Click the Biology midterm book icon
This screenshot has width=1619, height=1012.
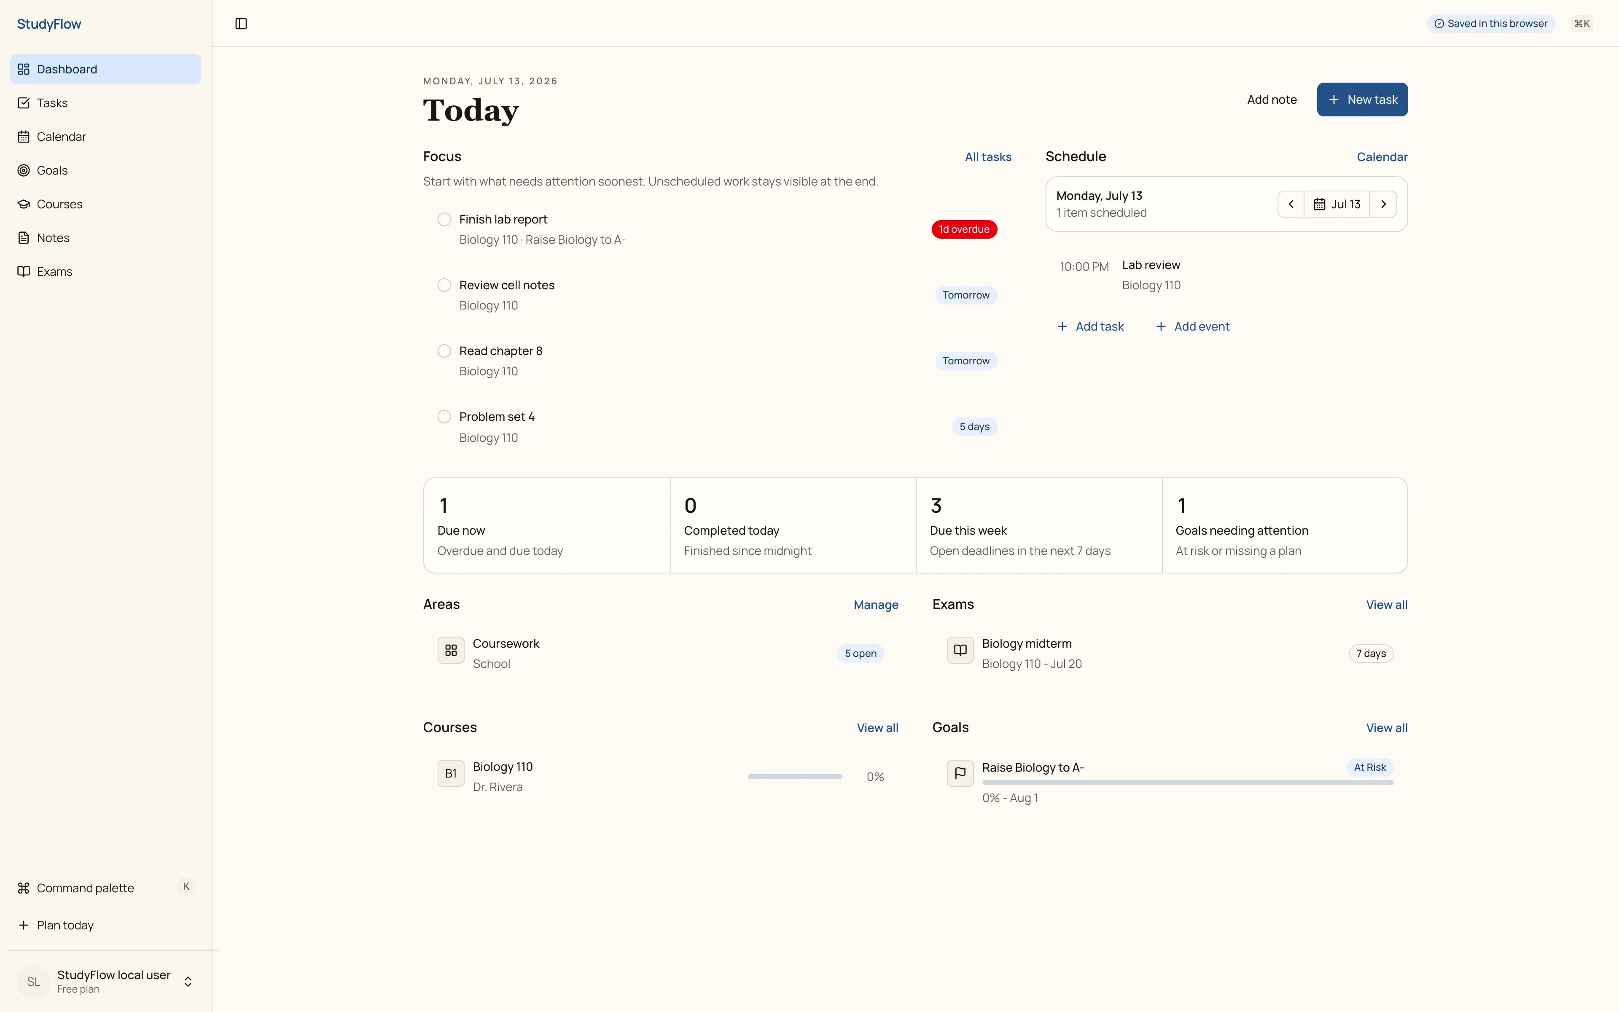click(x=960, y=650)
